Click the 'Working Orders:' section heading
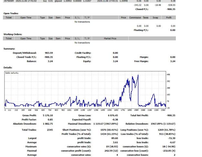202x157 pixels. tap(13, 34)
